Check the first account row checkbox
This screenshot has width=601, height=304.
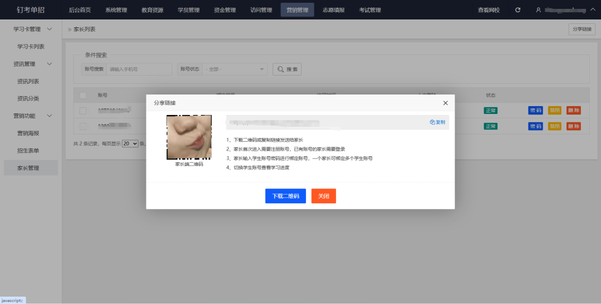[x=83, y=111]
